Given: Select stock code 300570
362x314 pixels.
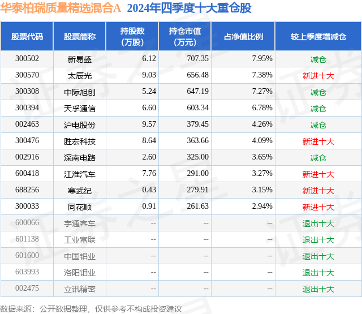Looking at the screenshot, I should (27, 75).
